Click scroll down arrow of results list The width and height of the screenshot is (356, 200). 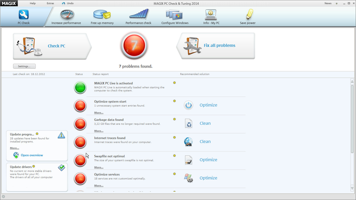coord(352,188)
